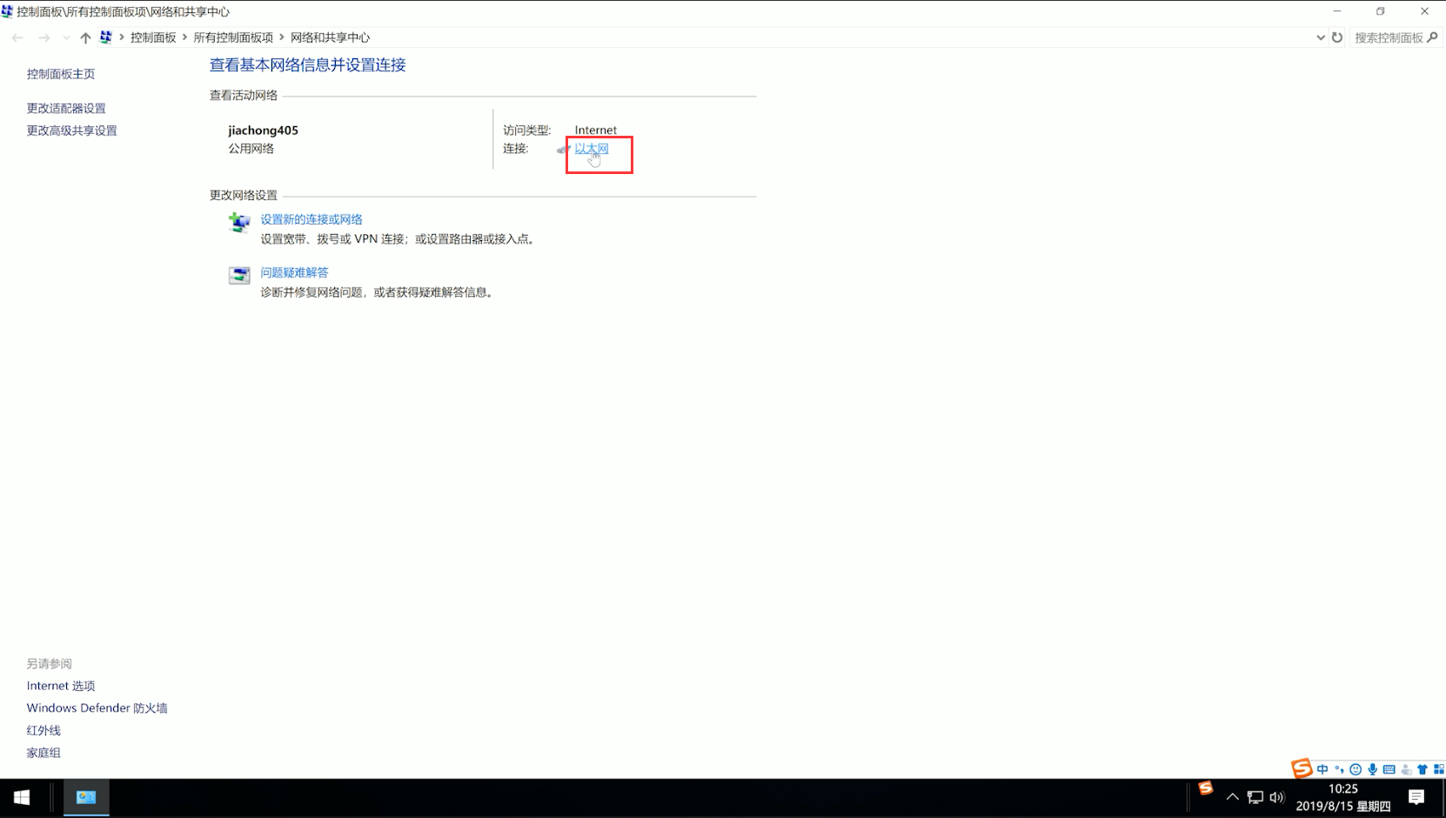Show hidden tray icons chevron
The image size is (1446, 818).
click(x=1232, y=797)
